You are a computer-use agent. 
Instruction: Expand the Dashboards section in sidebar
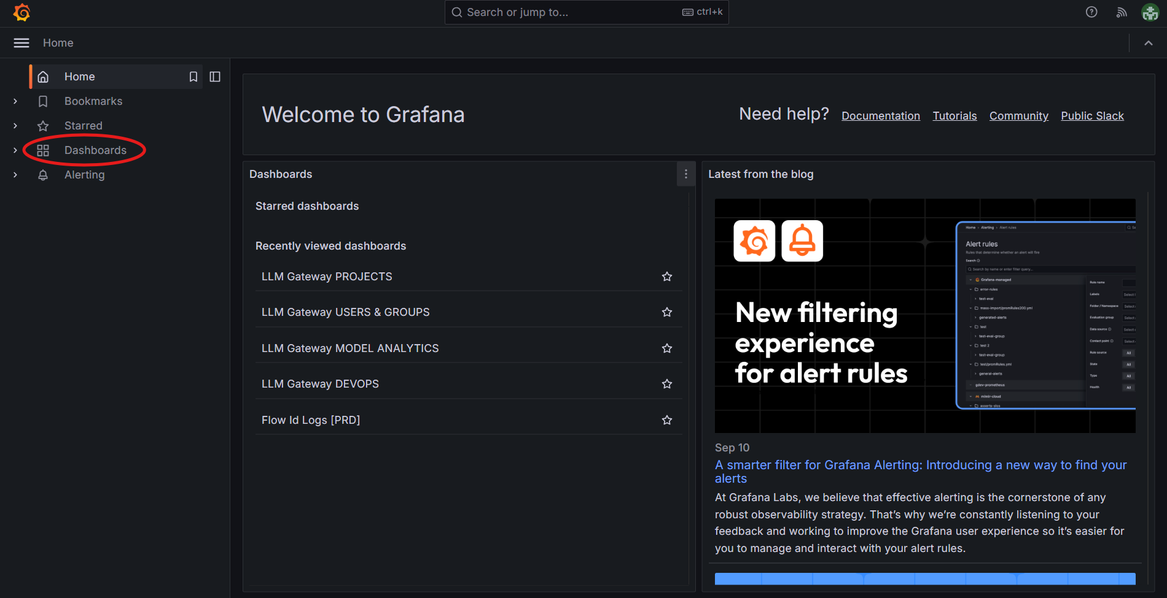click(x=15, y=150)
